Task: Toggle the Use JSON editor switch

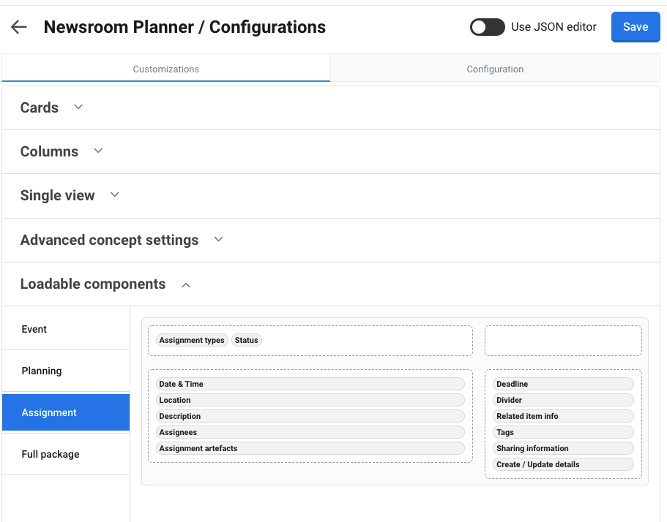Action: (487, 27)
